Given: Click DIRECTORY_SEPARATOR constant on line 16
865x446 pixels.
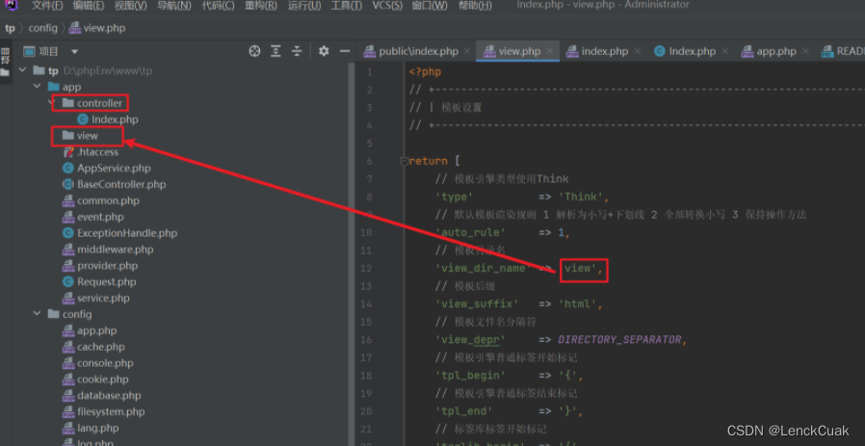Looking at the screenshot, I should click(620, 339).
